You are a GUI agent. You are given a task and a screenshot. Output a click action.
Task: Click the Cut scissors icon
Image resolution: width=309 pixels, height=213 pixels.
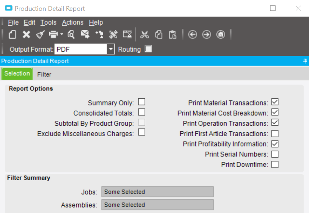(145, 35)
